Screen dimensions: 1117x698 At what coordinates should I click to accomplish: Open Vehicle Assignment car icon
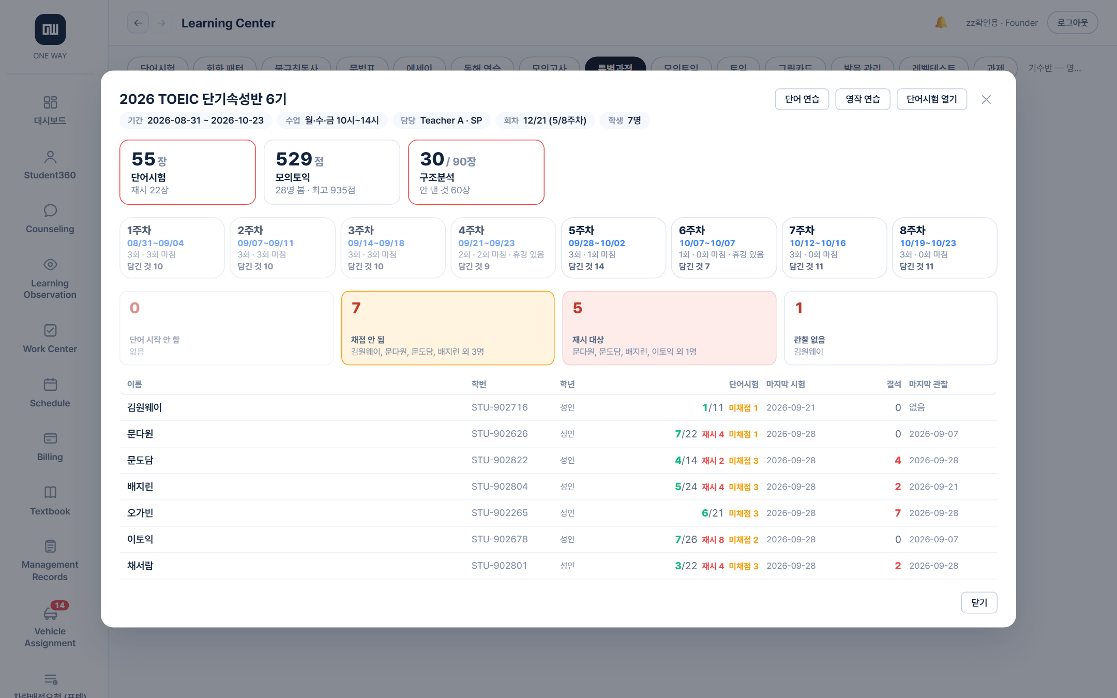50,614
